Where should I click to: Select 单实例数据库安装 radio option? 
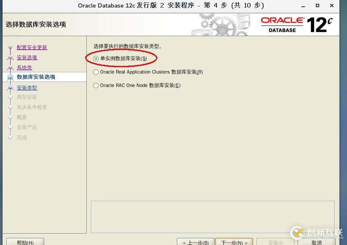[x=96, y=58]
